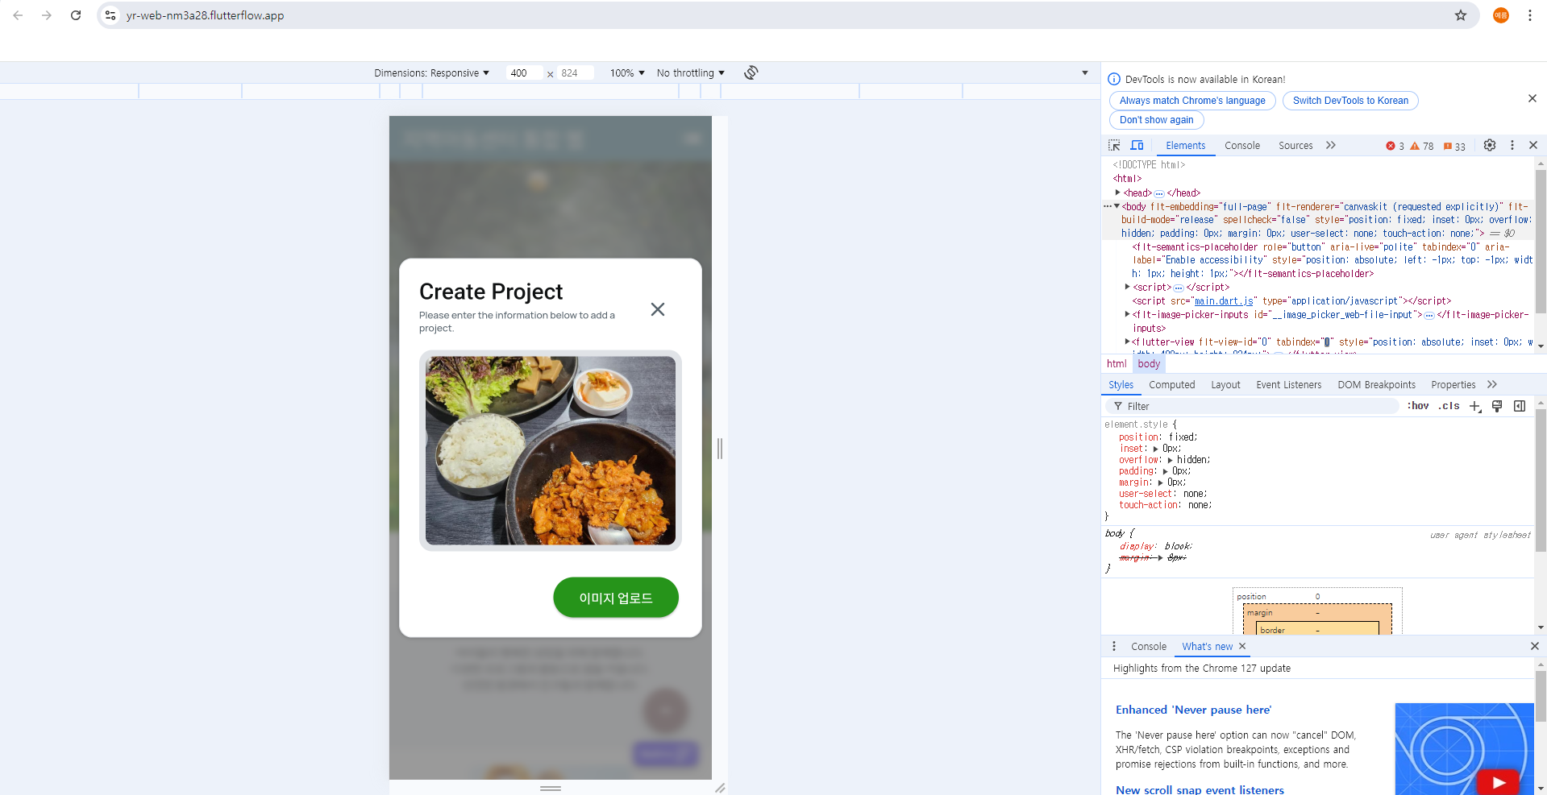Switch to drawer Console tab
Screen dimensions: 1547x795
pyautogui.click(x=1148, y=647)
